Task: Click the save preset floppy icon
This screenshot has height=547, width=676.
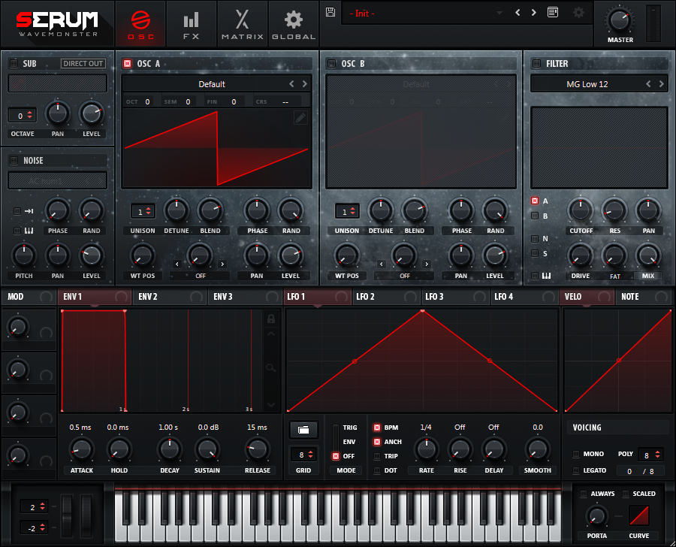Action: pyautogui.click(x=330, y=12)
